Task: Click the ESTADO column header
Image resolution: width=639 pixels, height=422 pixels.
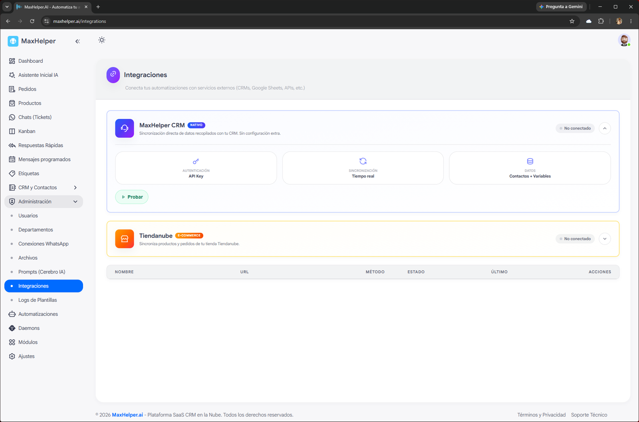Action: [x=416, y=272]
